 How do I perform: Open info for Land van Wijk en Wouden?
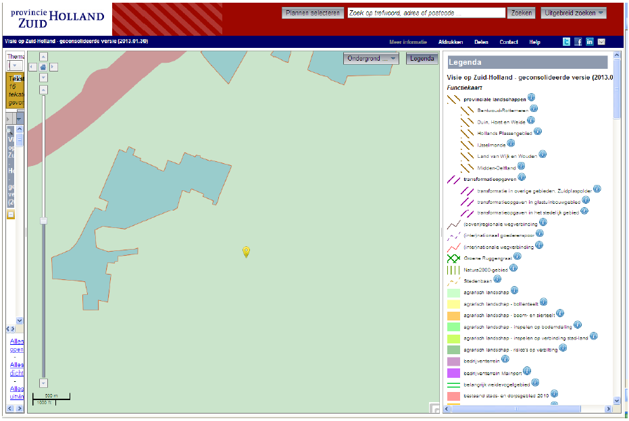point(543,154)
